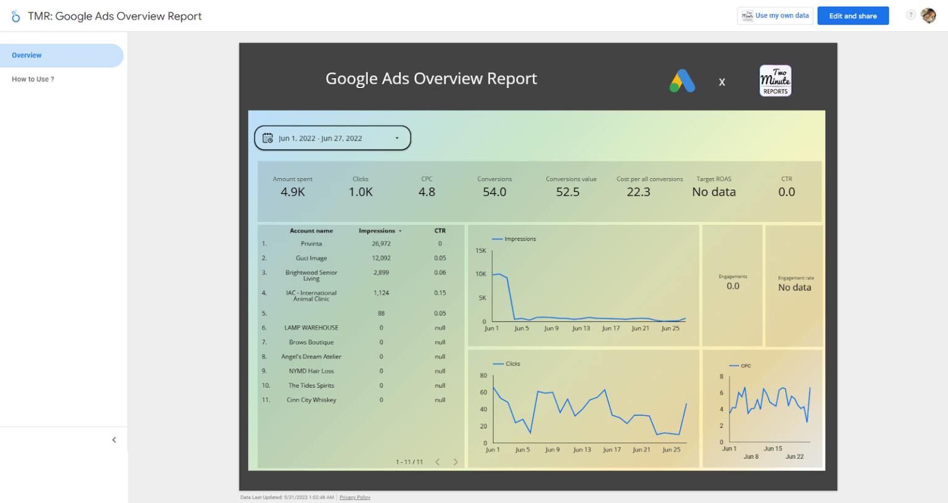This screenshot has height=503, width=948.
Task: Click the calendar icon in date range picker
Action: point(268,137)
